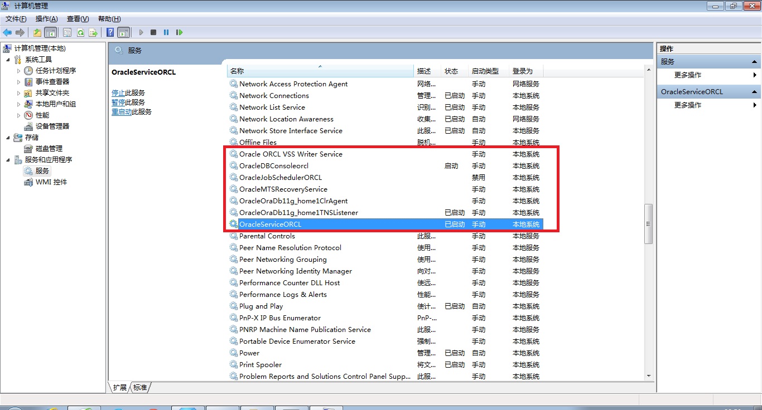762x410 pixels.
Task: Collapse the 存储 tree node
Action: point(8,138)
